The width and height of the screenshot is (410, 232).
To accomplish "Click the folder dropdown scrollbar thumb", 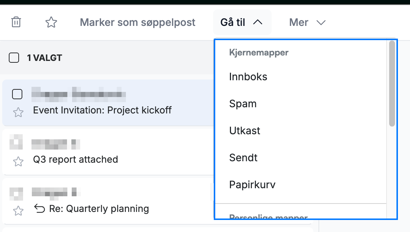I will pyautogui.click(x=392, y=84).
